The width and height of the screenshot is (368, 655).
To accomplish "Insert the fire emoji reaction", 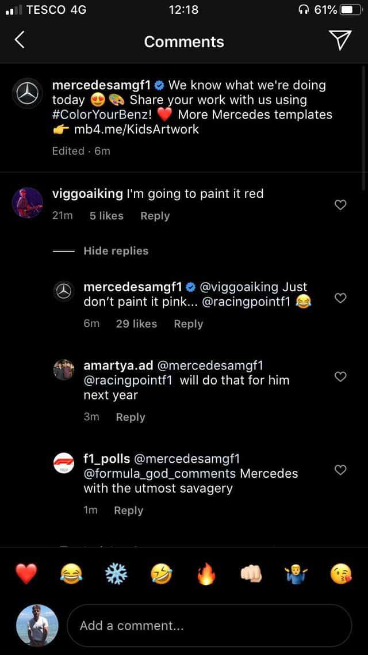I will click(206, 573).
